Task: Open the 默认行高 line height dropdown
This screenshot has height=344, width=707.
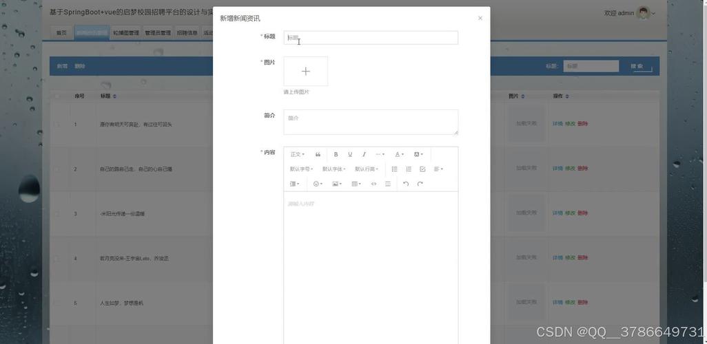Action: pyautogui.click(x=366, y=169)
